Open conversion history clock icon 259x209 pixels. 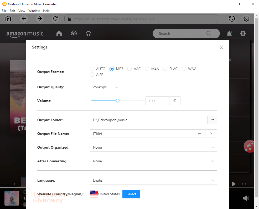coord(232,18)
